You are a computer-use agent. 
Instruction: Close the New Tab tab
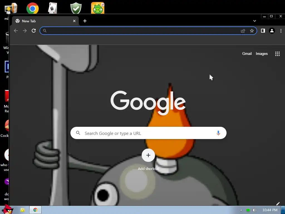(74, 21)
